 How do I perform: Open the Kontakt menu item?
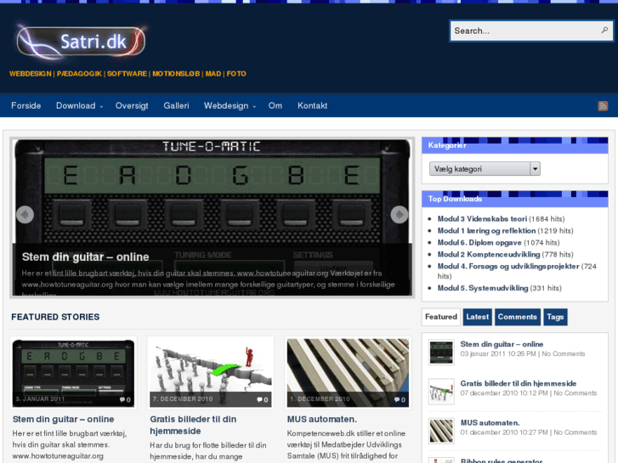pyautogui.click(x=312, y=105)
